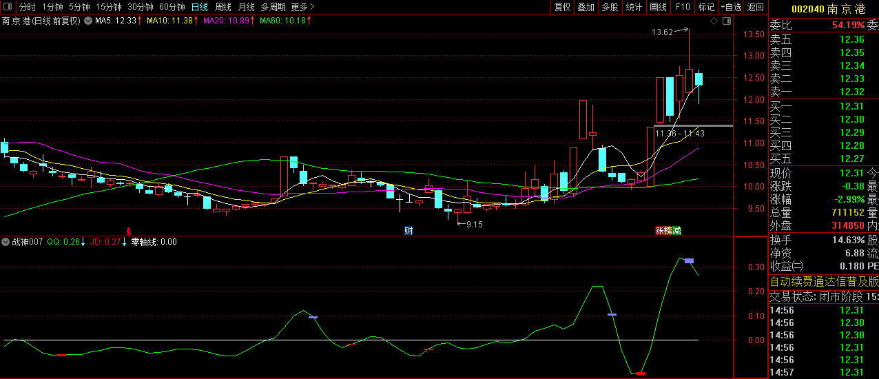Screen dimensions: 879x379
Task: Click the 涨榜减 event marker
Action: pyautogui.click(x=668, y=231)
